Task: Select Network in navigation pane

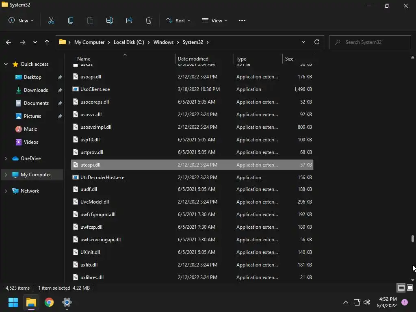Action: click(x=30, y=191)
